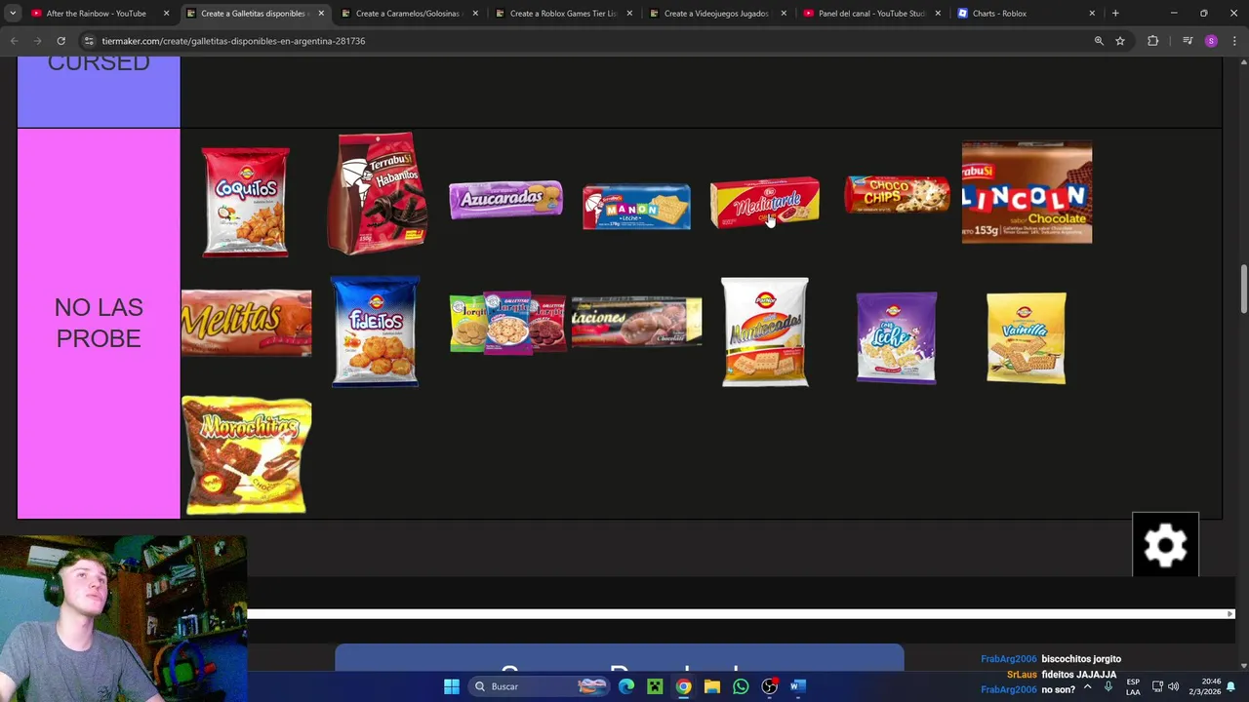
Task: Pick the purple Azucaradas cookie pack
Action: point(505,199)
